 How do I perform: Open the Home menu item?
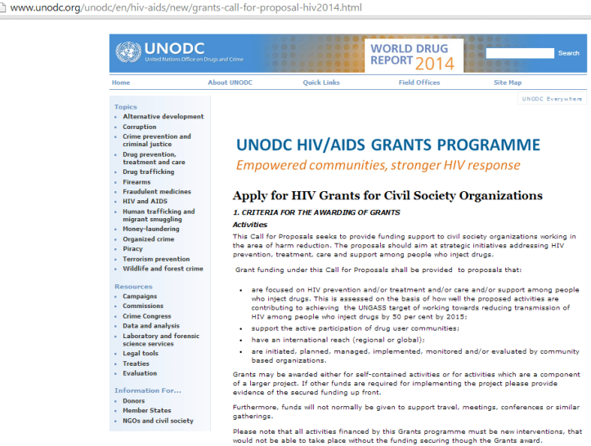[121, 83]
